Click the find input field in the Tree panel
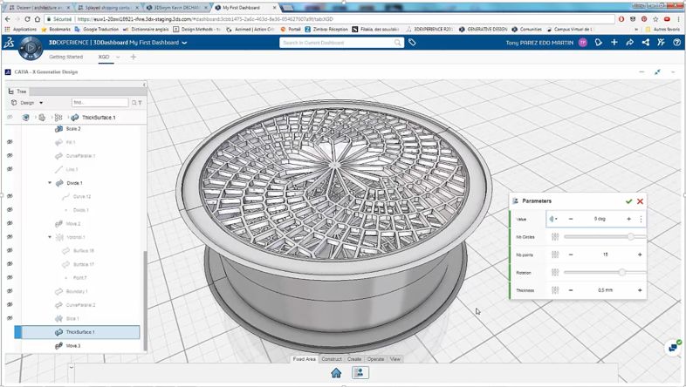Screen dimensions: 686x387 click(100, 103)
